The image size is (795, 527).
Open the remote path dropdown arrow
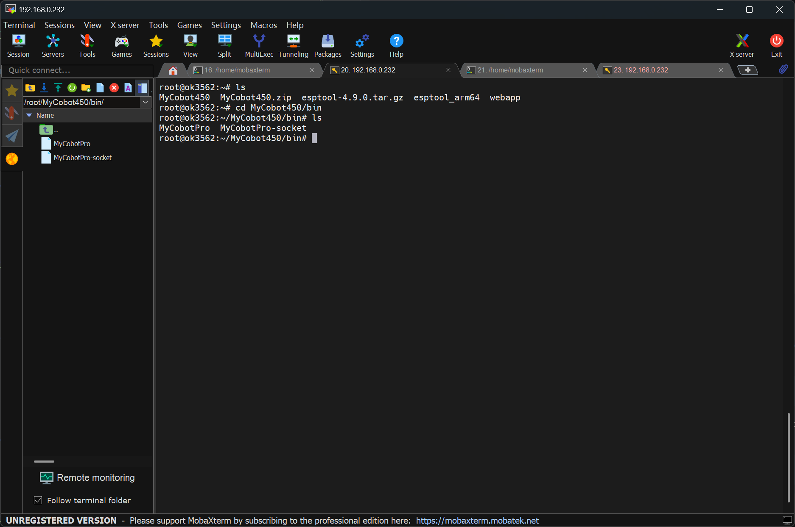click(146, 102)
